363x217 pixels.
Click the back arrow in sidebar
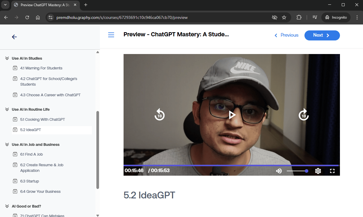pos(14,37)
